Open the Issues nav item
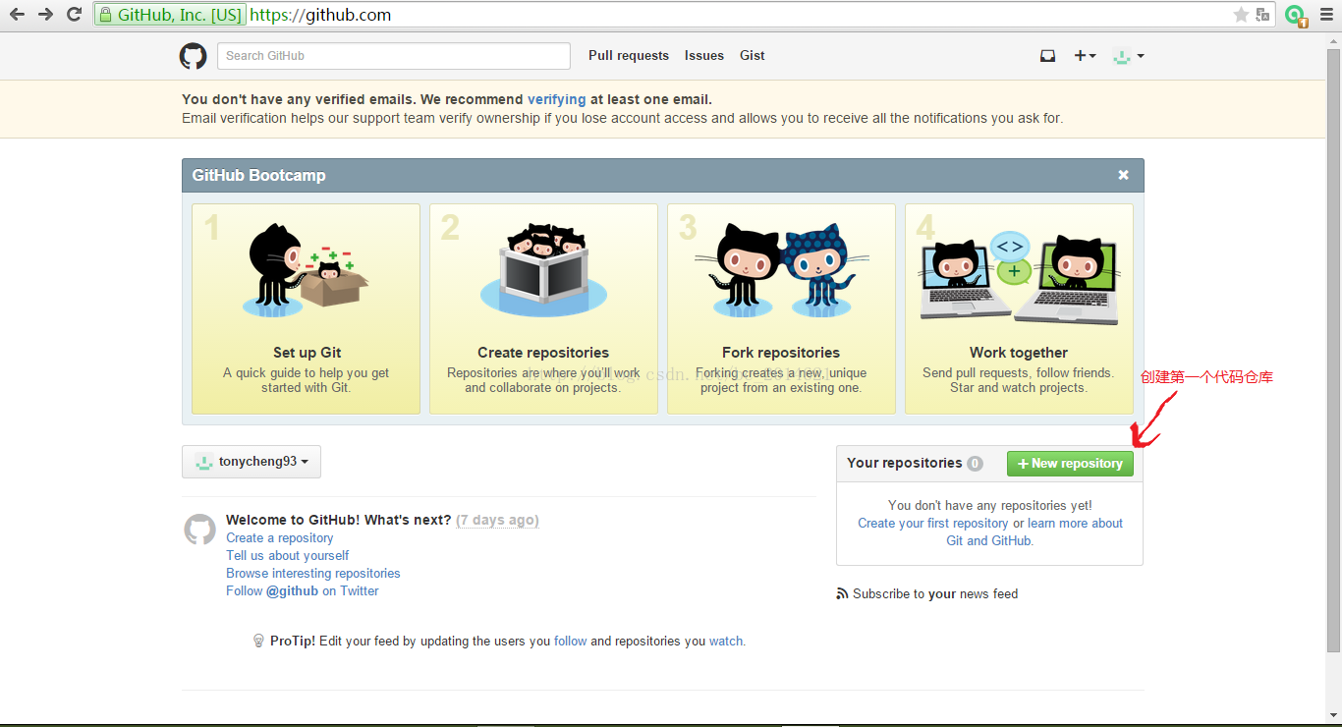This screenshot has height=727, width=1342. point(704,56)
